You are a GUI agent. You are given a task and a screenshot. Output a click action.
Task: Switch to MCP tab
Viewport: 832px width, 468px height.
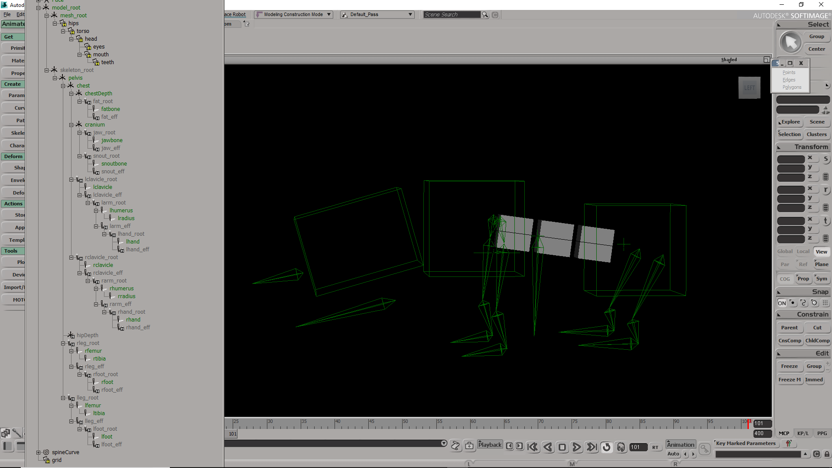point(783,433)
